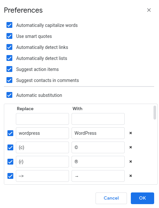The height and width of the screenshot is (208, 159).
Task: Delete the (r) registered symbol substitution
Action: [131, 162]
